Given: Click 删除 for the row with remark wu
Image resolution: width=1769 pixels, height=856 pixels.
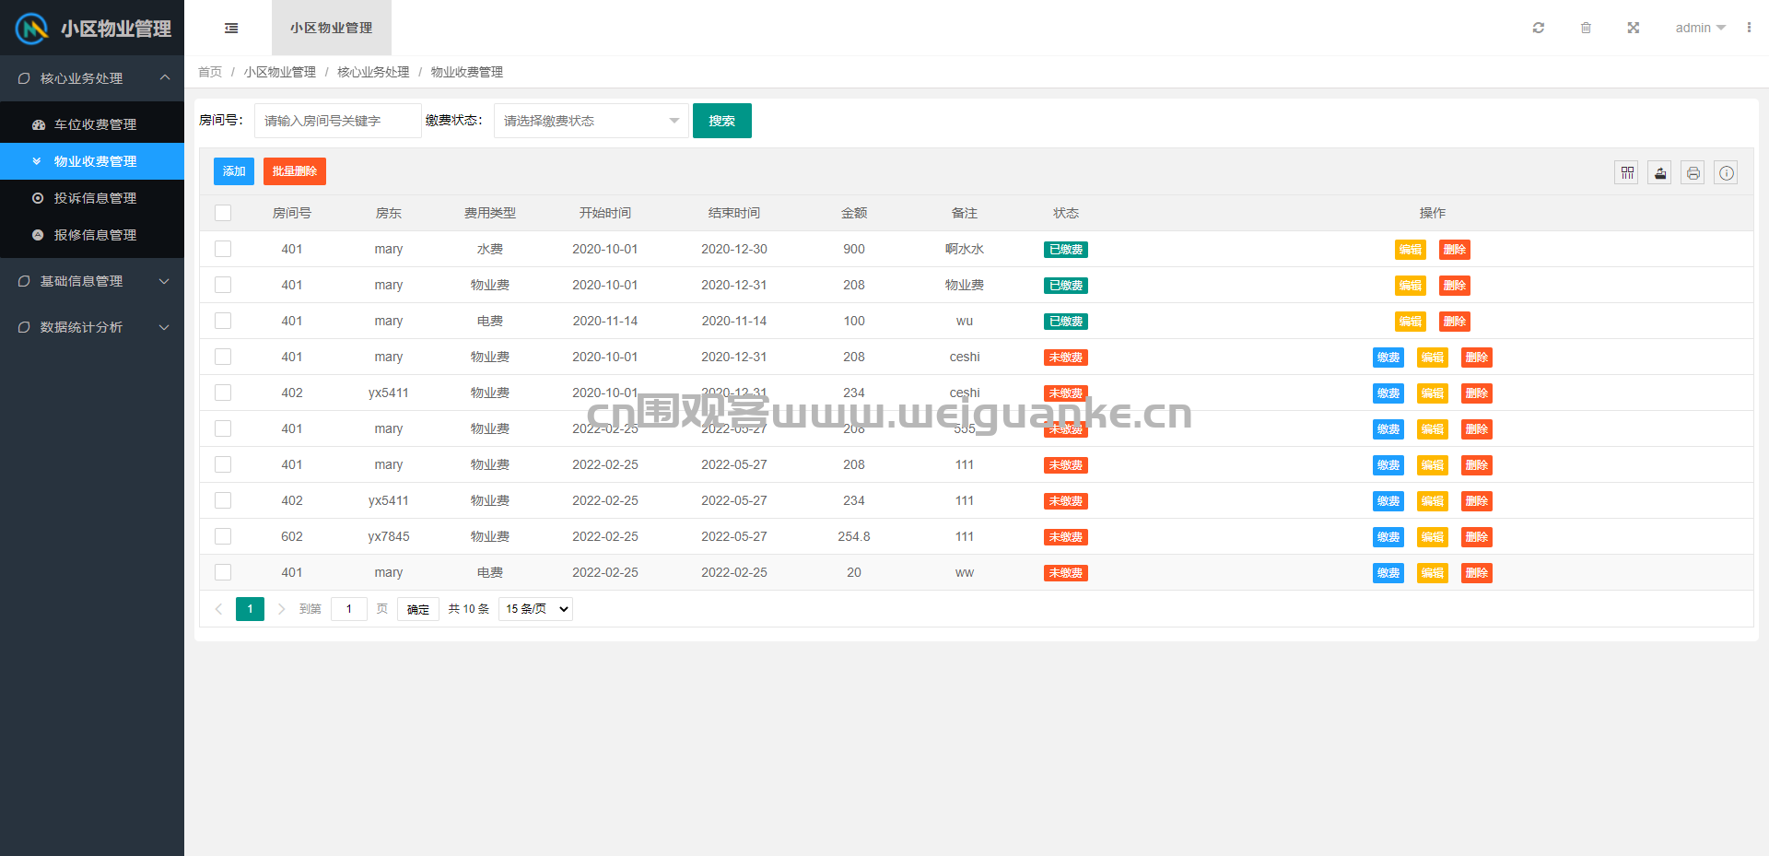Looking at the screenshot, I should [x=1455, y=322].
